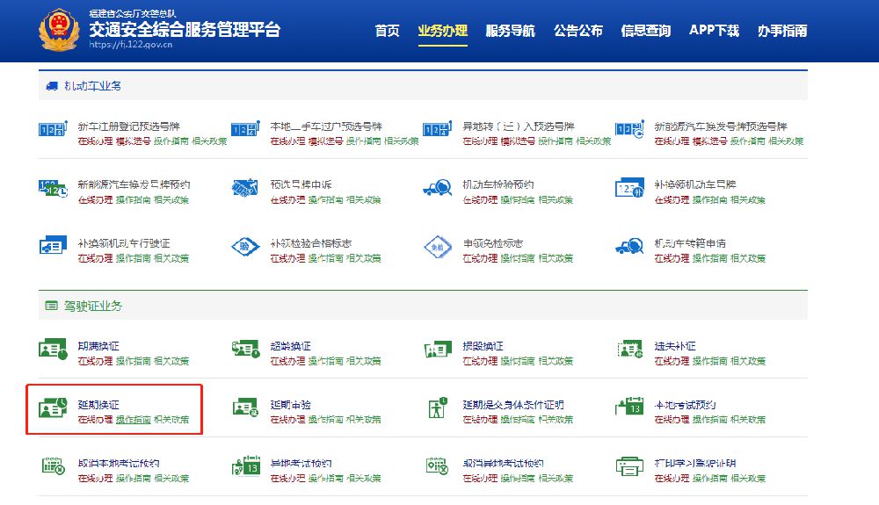Open the 信息查询 navigation tab
Viewport: 879px width, 505px height.
646,30
